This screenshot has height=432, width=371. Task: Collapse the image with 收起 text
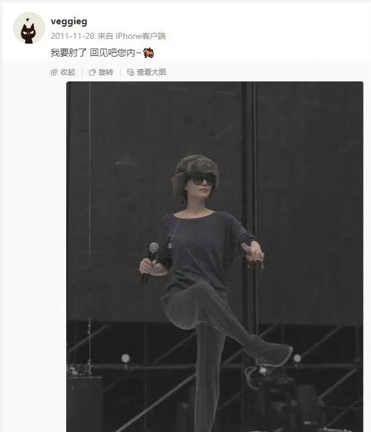pos(68,72)
